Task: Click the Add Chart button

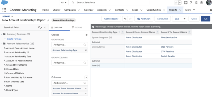Action: [144, 19]
